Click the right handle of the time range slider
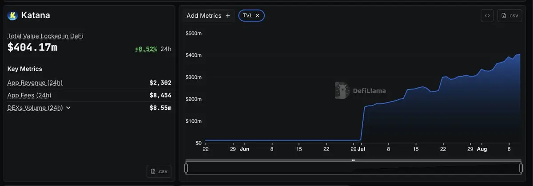 tap(521, 168)
